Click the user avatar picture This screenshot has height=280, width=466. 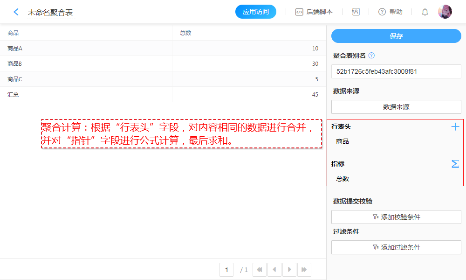(x=445, y=12)
